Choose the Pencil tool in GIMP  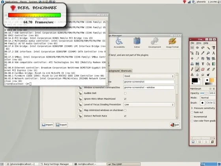192,69
